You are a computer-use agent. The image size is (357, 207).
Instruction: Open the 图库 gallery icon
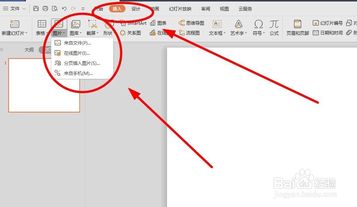pos(76,24)
